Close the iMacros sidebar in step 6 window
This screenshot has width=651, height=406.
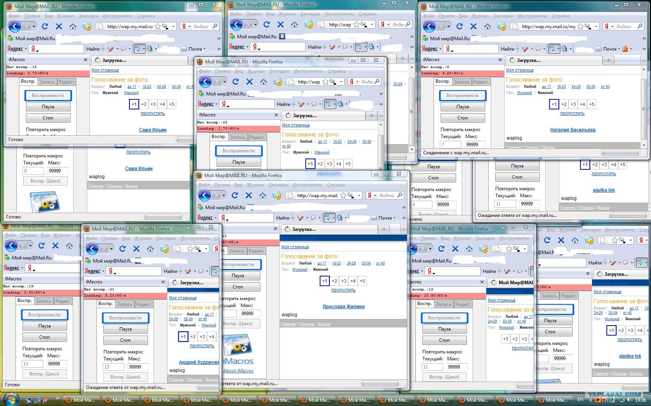[500, 60]
